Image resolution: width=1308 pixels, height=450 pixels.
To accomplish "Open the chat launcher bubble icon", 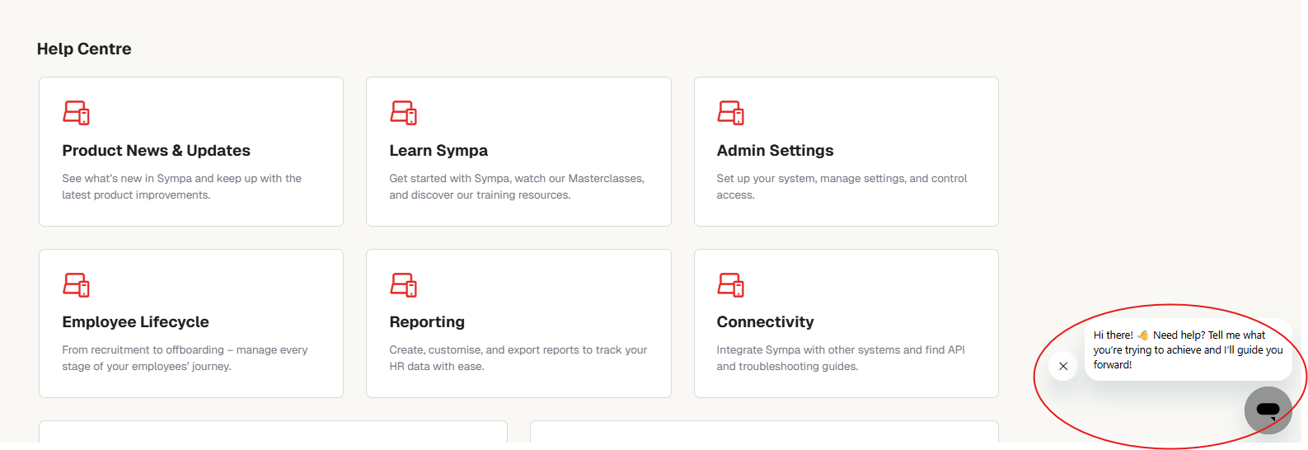I will tap(1268, 410).
